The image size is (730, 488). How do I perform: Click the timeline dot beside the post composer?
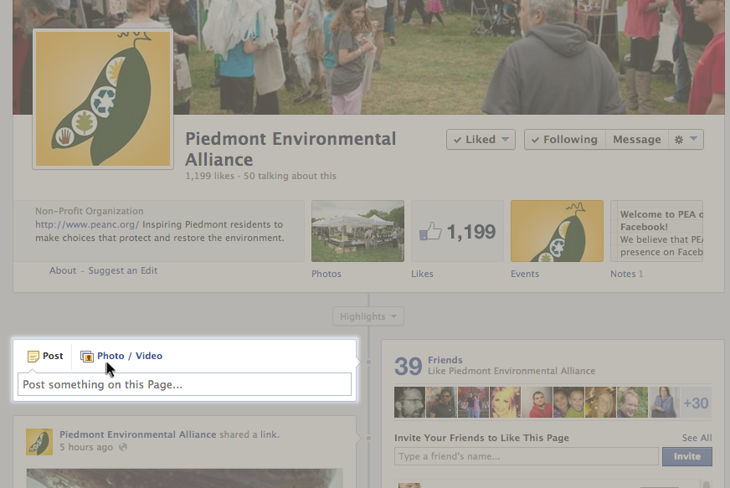(x=368, y=362)
